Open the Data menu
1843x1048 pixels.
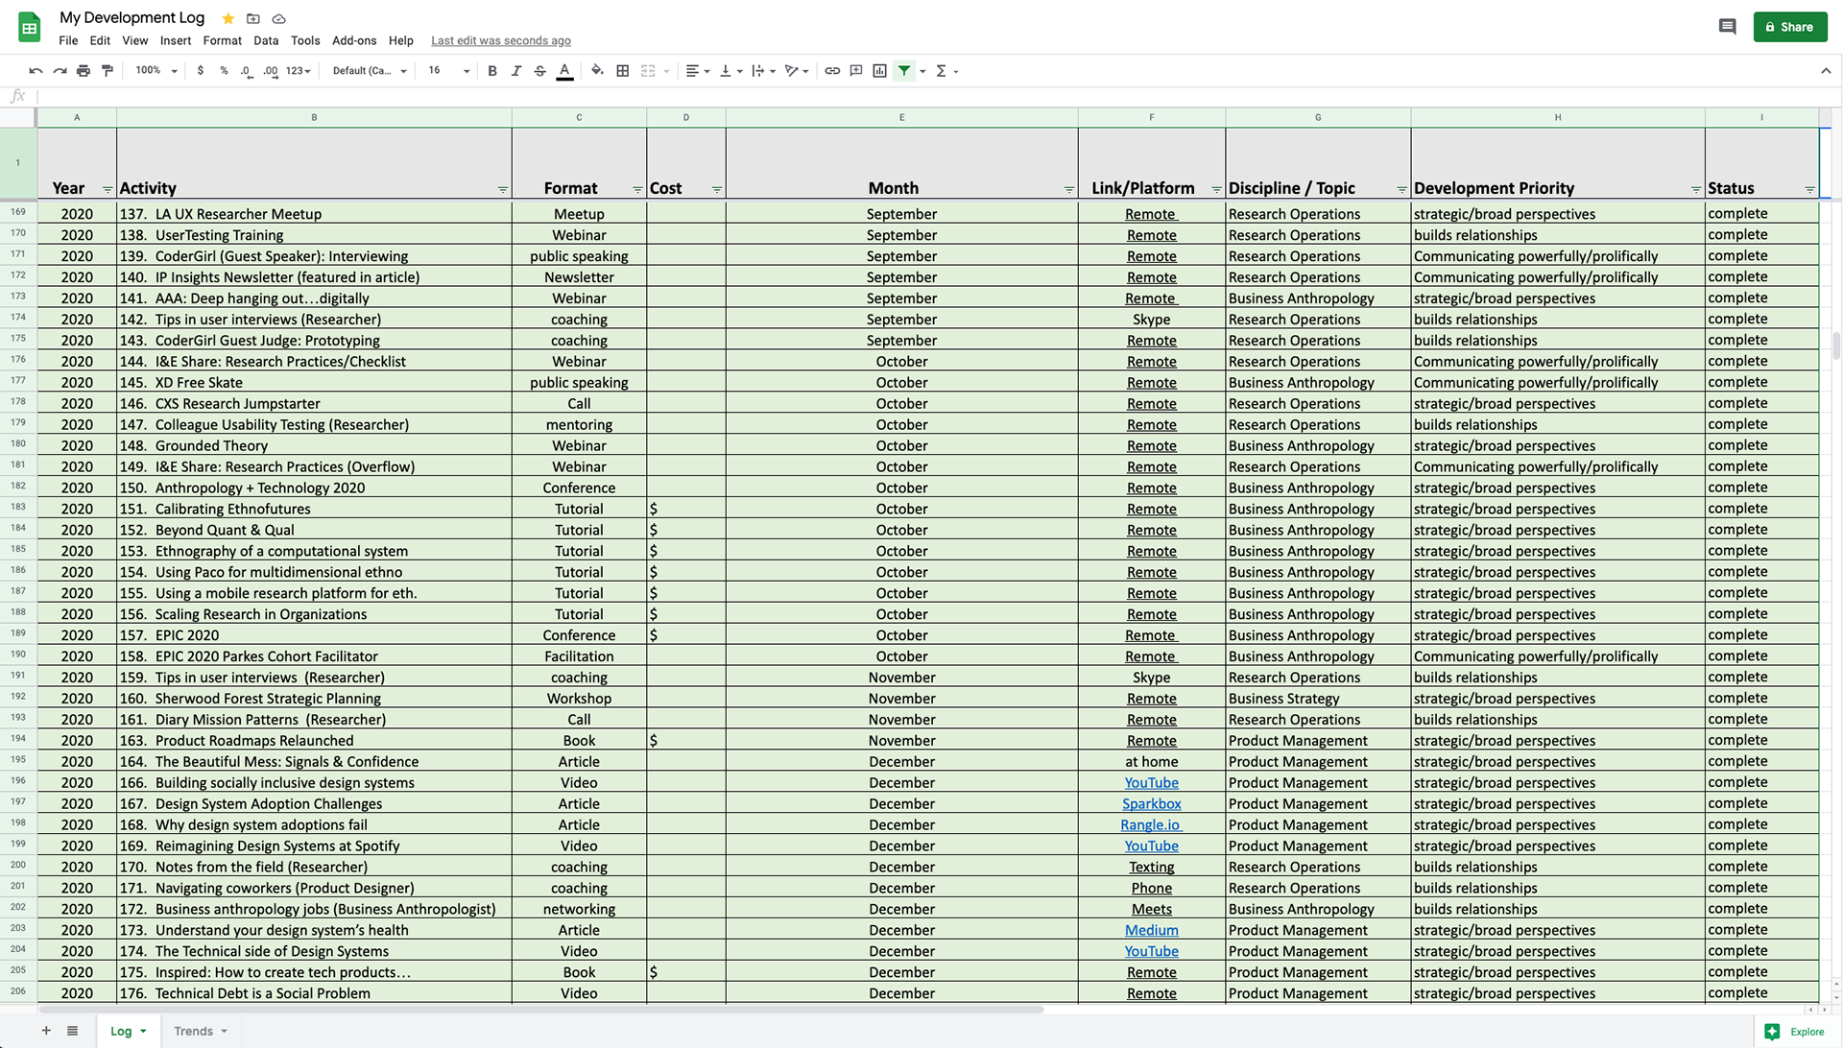266,40
